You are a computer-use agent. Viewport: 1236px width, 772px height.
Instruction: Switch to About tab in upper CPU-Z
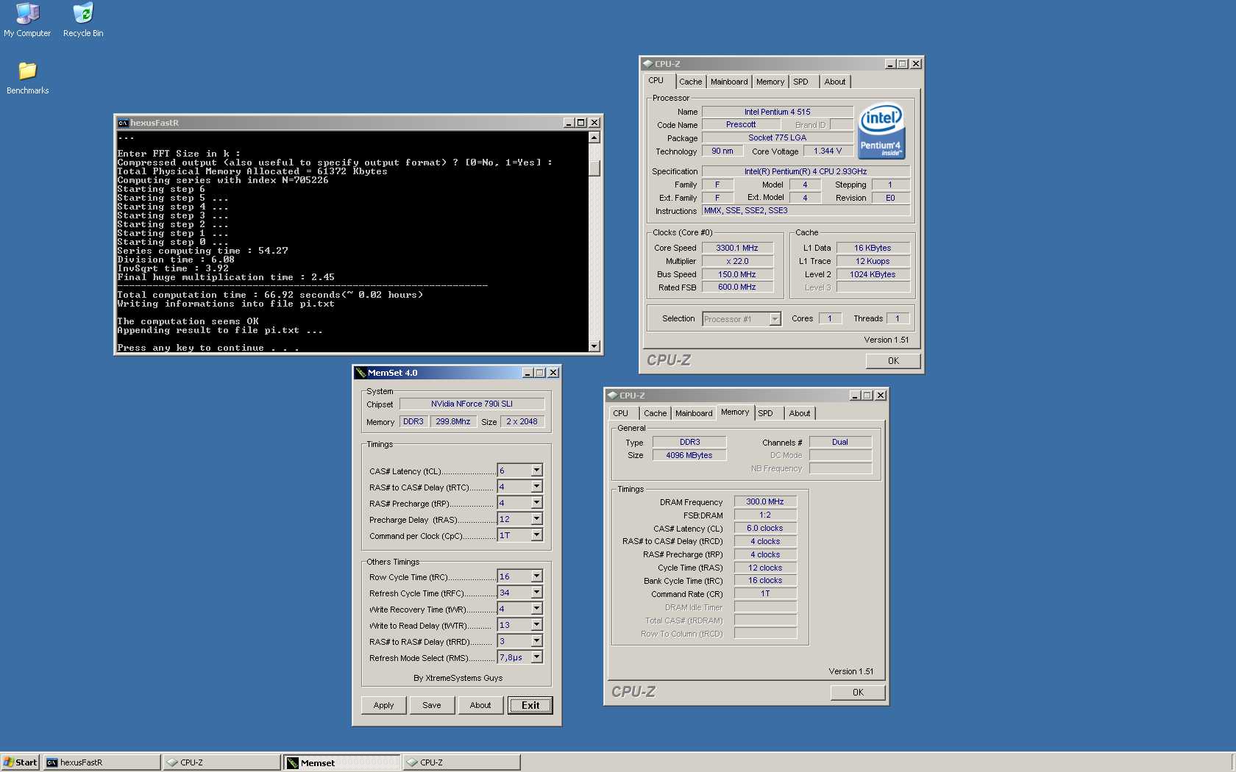point(835,82)
